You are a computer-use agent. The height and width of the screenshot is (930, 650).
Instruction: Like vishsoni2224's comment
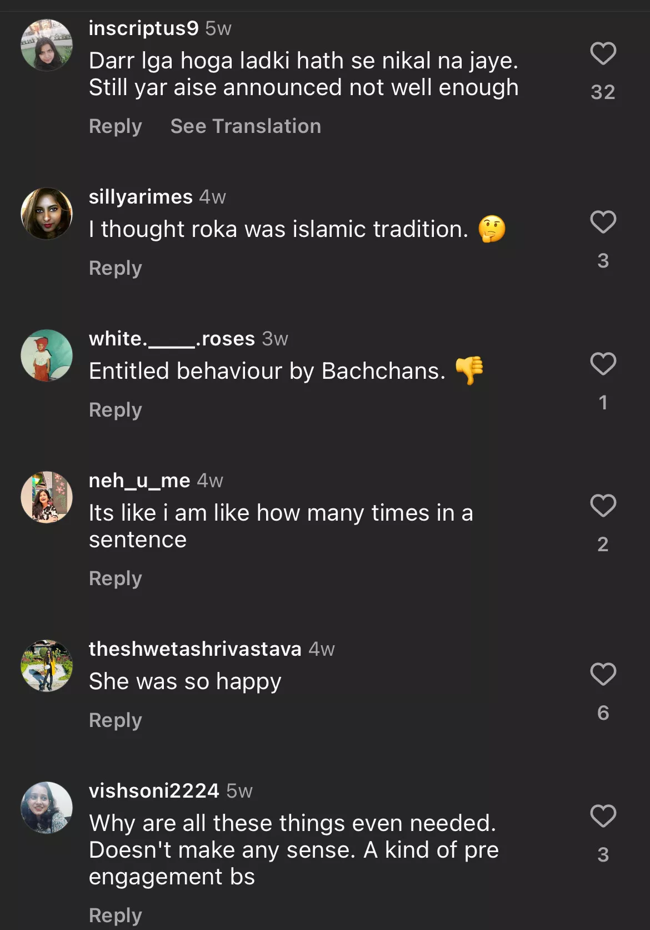603,817
